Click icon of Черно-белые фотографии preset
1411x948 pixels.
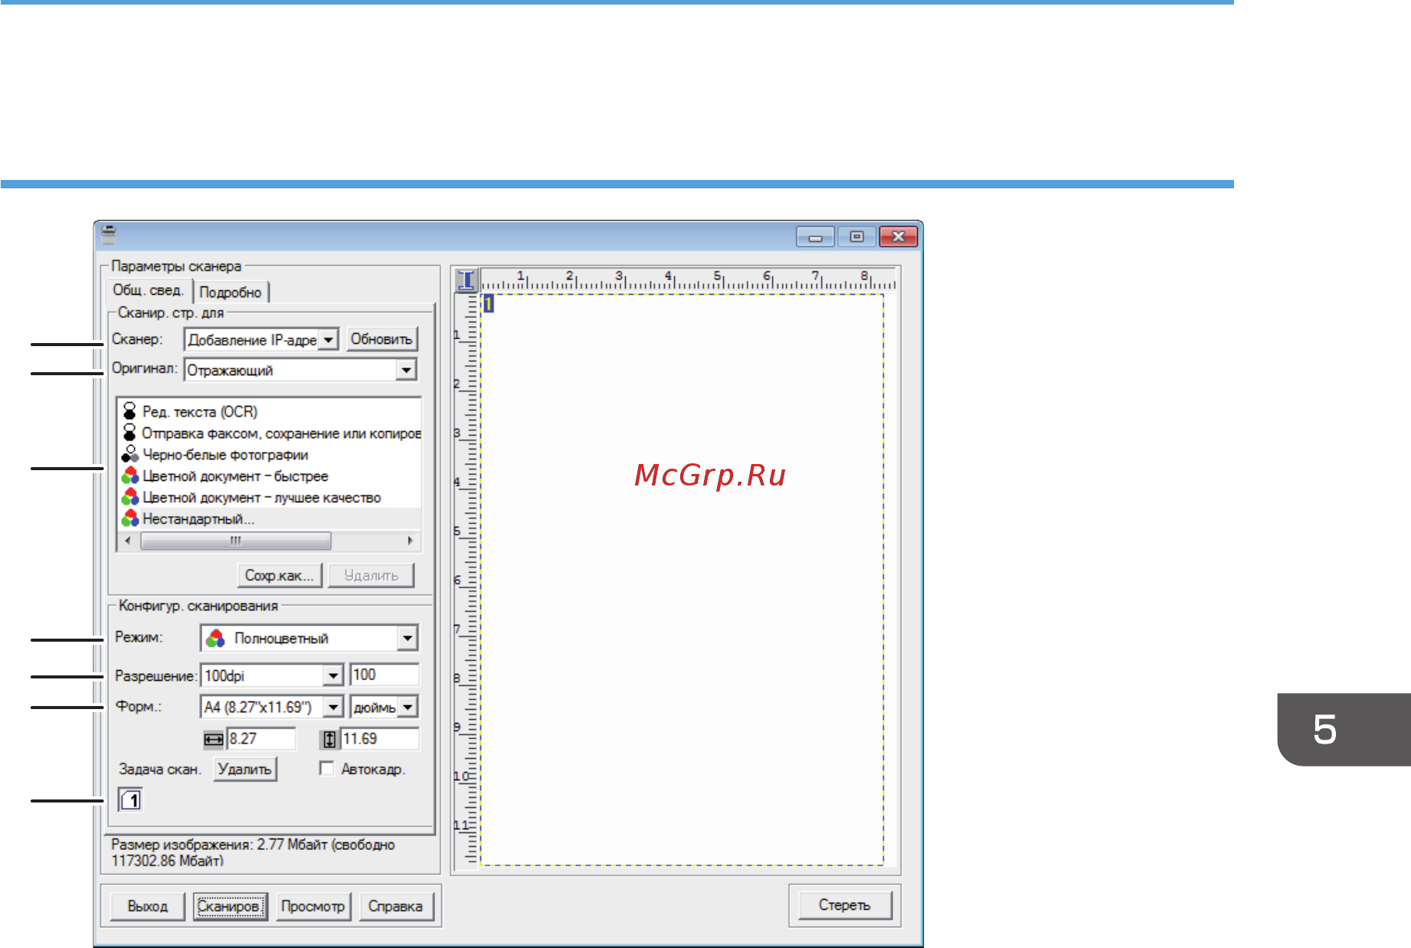tap(129, 454)
